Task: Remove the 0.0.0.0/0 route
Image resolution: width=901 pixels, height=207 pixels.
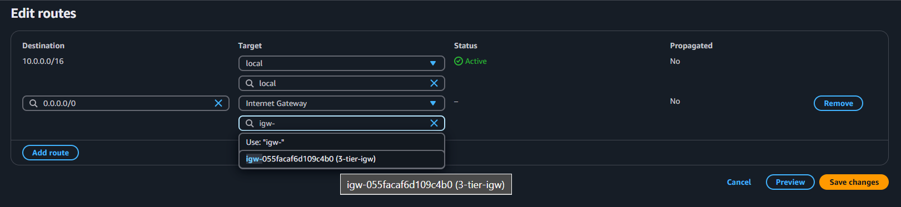Action: pos(838,103)
